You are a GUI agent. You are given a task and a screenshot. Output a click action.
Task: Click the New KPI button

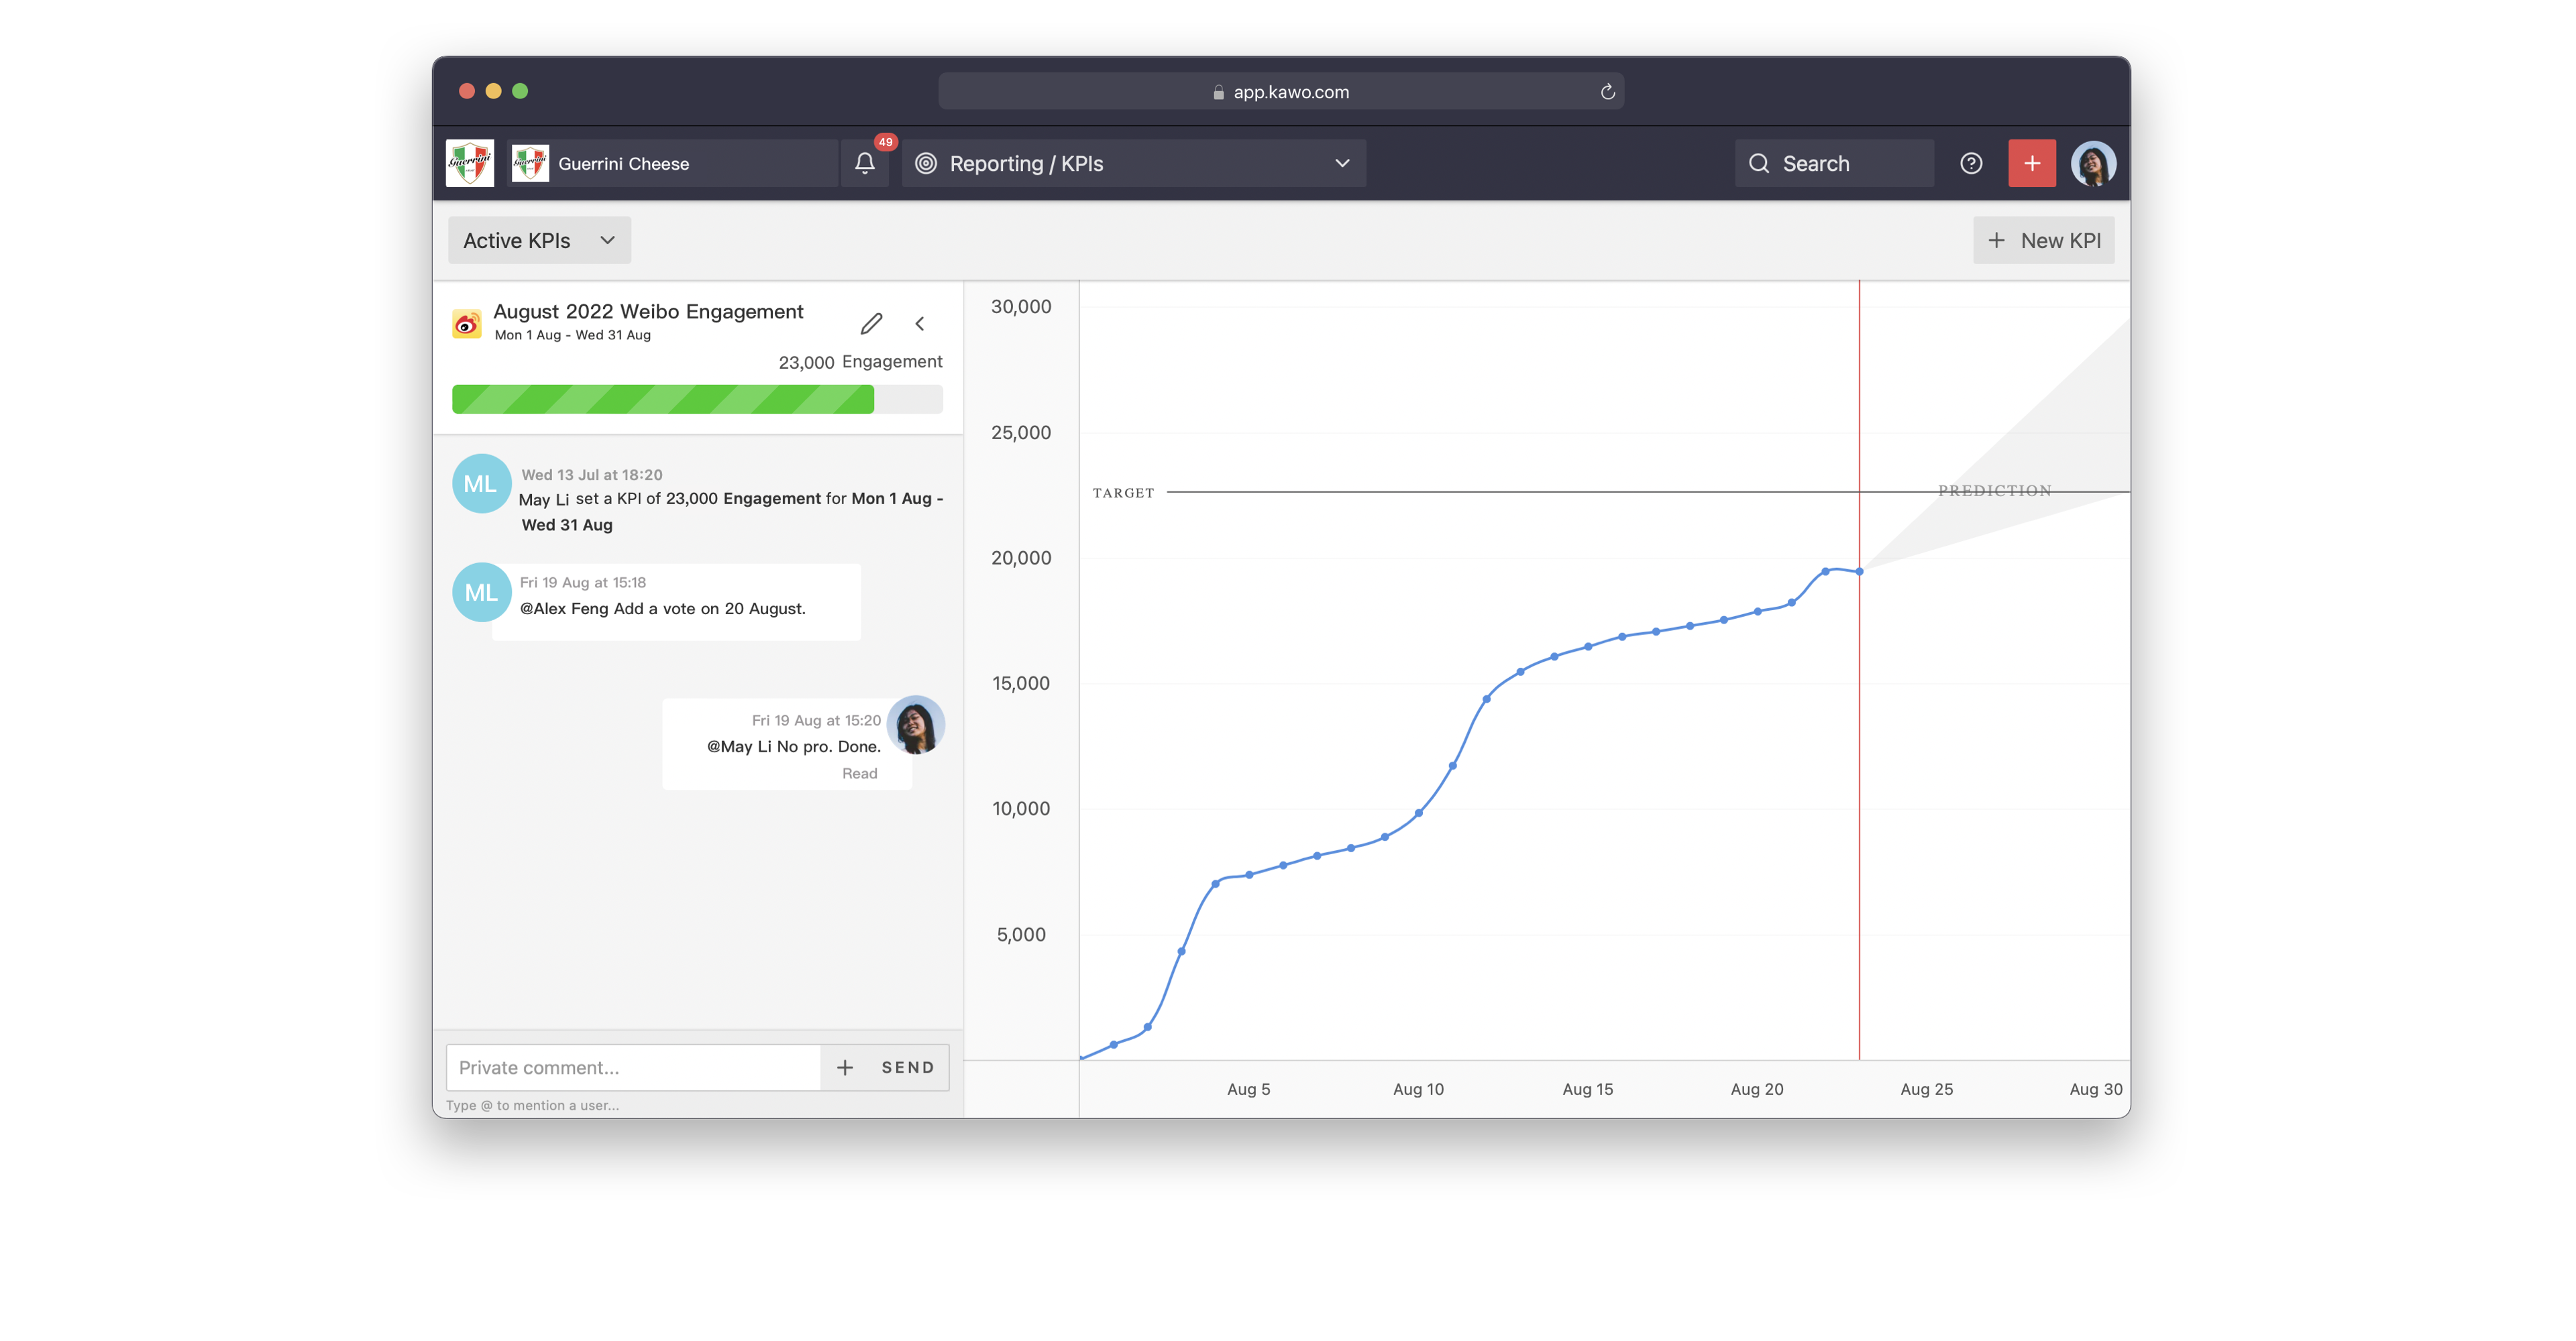(2043, 240)
